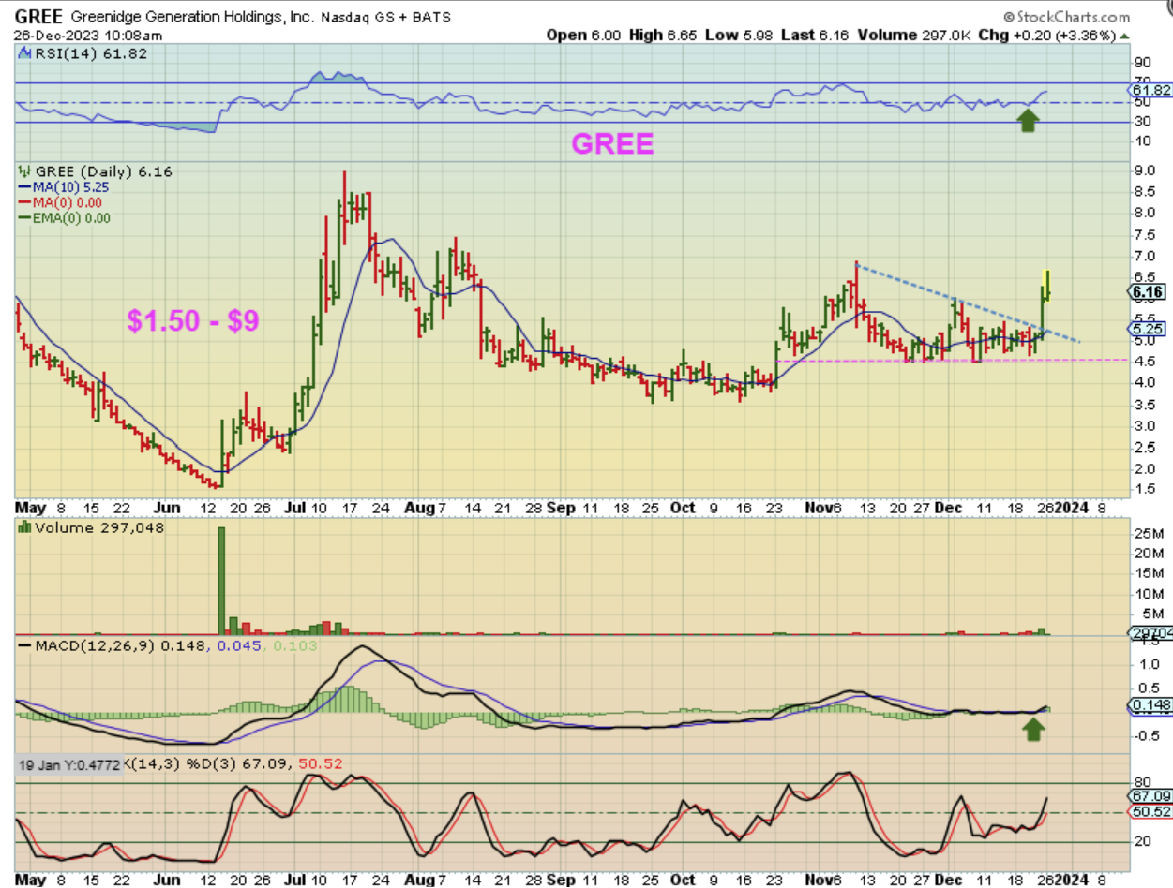Click the "$1.50 - $9" annotation label

[x=193, y=321]
